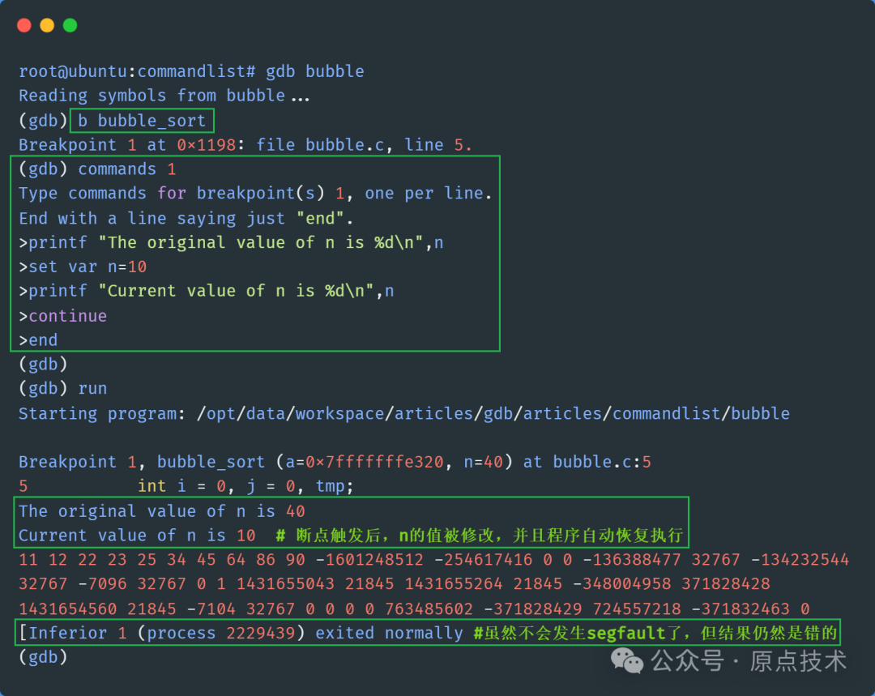Click the green maximize window button
The image size is (875, 696).
tap(70, 25)
